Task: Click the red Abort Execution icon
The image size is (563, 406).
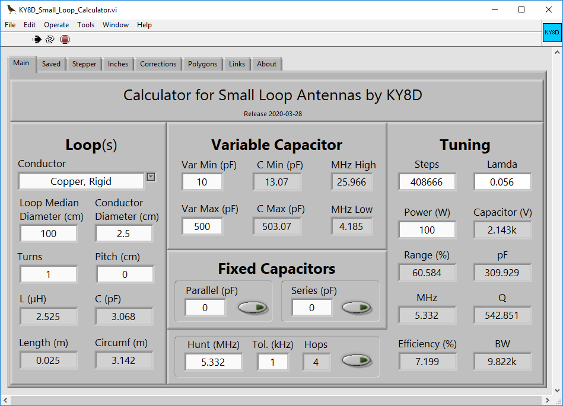Action: [65, 40]
